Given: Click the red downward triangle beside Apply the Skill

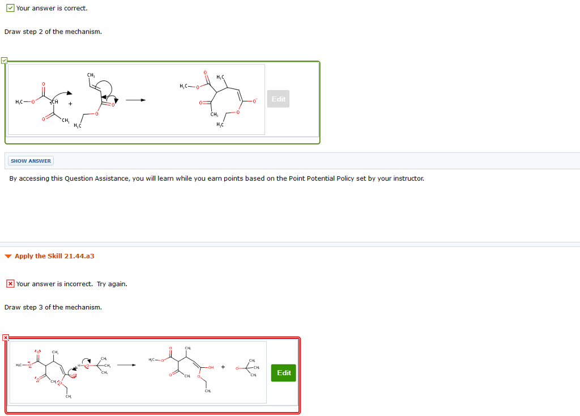Looking at the screenshot, I should tap(7, 256).
